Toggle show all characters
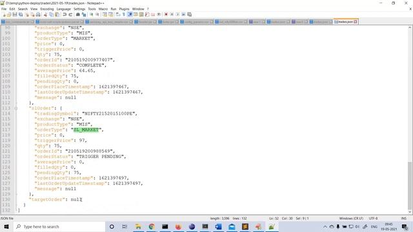Screen dimensions: 413x232 (x=124, y=14)
